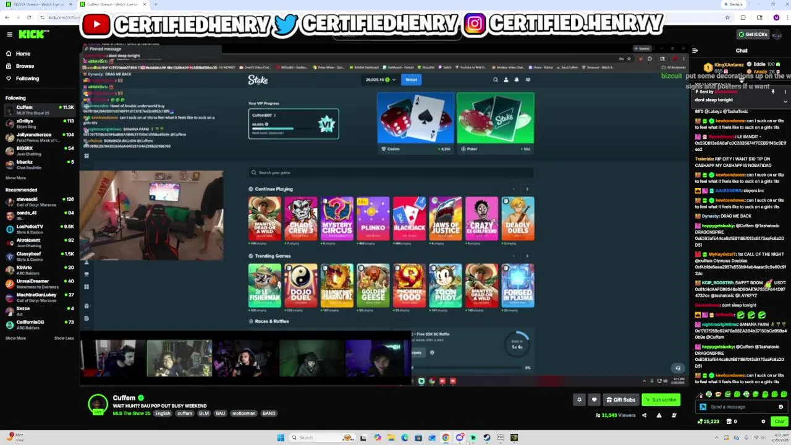
Task: Share the stream with share icon
Action: (x=644, y=415)
